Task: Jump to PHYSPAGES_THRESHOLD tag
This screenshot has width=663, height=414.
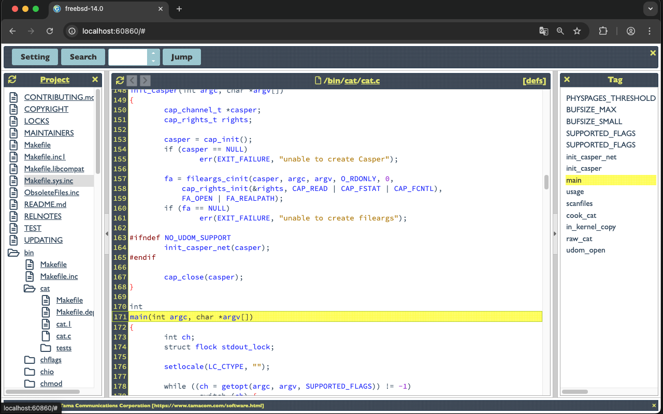Action: [611, 98]
